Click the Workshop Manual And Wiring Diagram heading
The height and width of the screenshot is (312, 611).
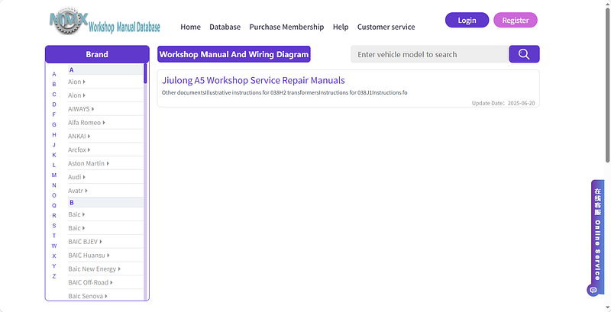pos(234,54)
